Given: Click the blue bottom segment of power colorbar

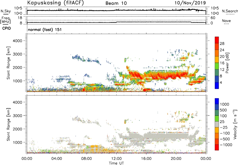Looking at the screenshot, I should [x=217, y=85].
